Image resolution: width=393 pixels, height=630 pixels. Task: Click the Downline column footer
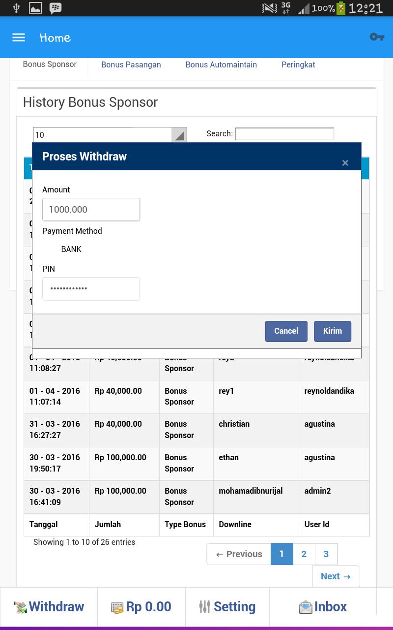click(256, 525)
